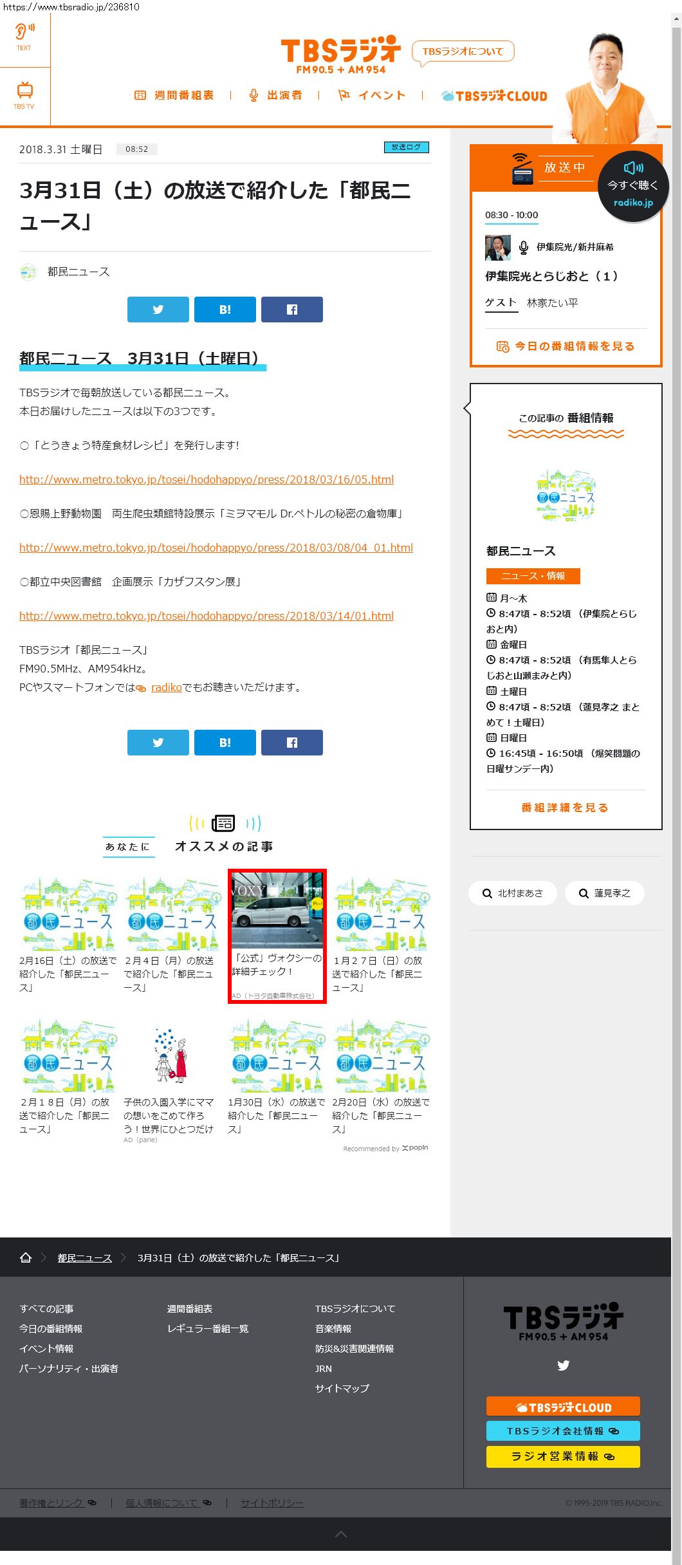
Task: Open the 2018/03/08/04_01.html press link
Action: pos(216,548)
